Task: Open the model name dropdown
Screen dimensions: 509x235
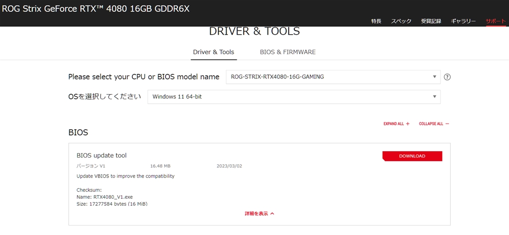Action: (333, 77)
